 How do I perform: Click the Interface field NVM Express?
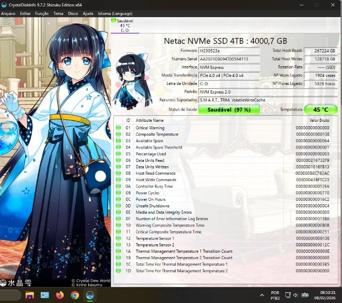pos(229,67)
